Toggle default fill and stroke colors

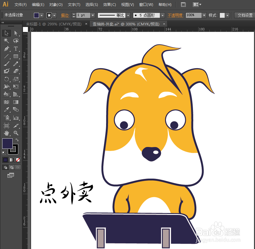point(4,153)
